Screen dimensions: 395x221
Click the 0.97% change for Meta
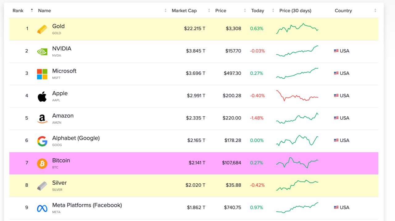point(257,207)
